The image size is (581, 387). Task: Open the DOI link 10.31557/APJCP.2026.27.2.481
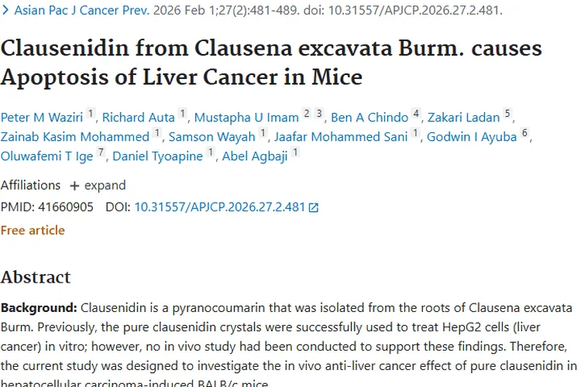tap(220, 207)
